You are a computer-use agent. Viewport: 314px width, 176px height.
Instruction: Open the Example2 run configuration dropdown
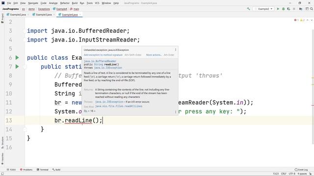click(263, 9)
